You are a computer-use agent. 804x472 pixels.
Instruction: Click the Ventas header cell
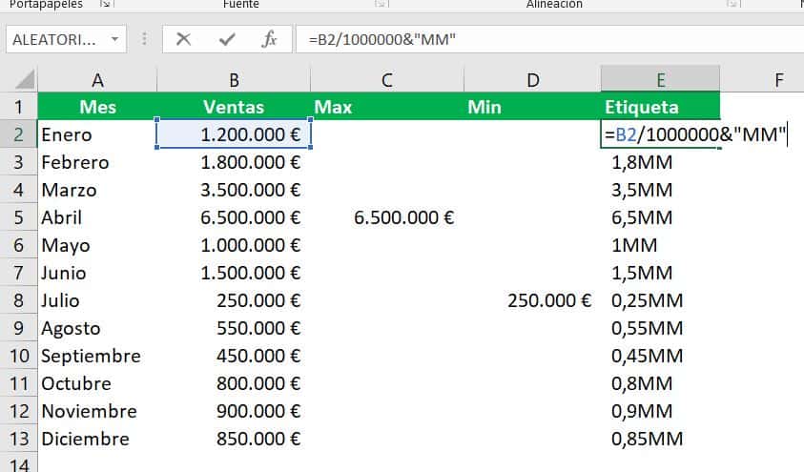pyautogui.click(x=234, y=107)
